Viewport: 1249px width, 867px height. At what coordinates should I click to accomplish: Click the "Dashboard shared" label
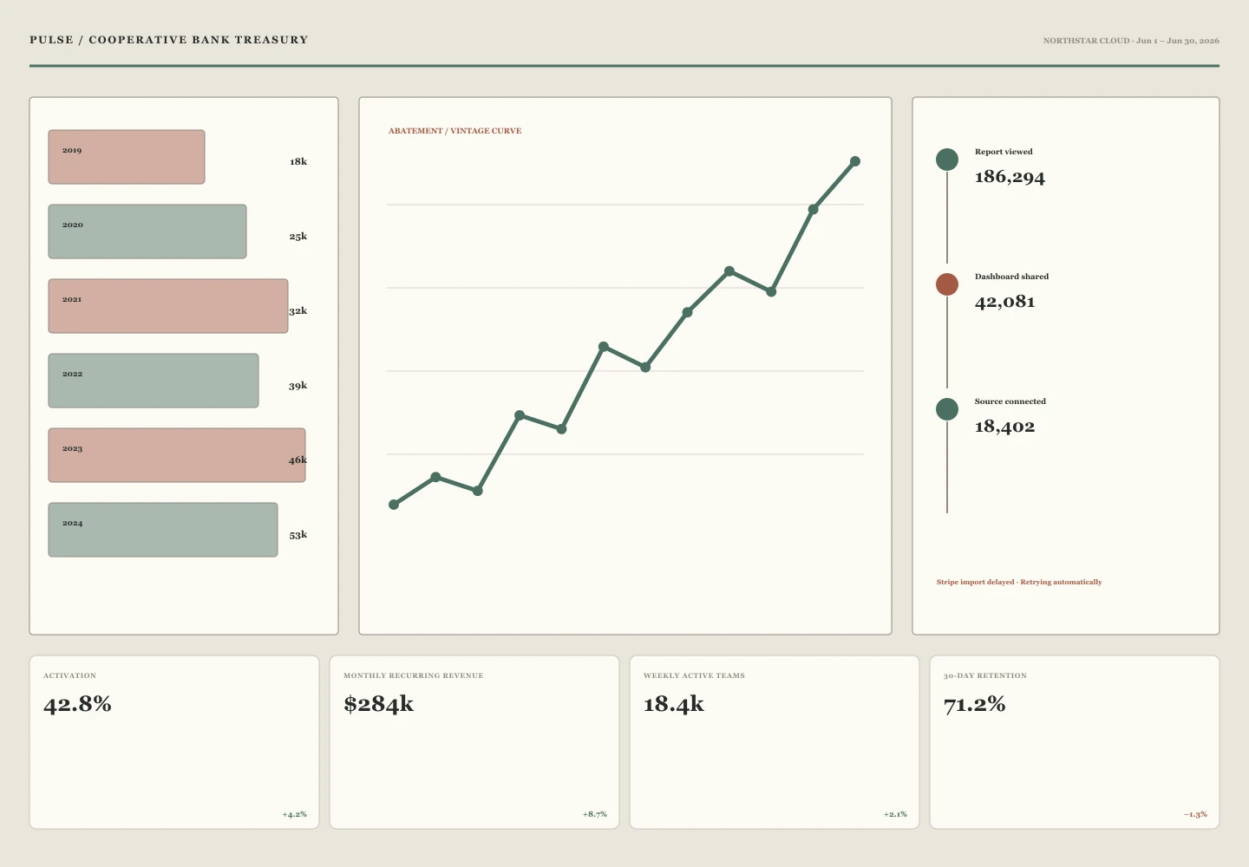tap(1011, 277)
